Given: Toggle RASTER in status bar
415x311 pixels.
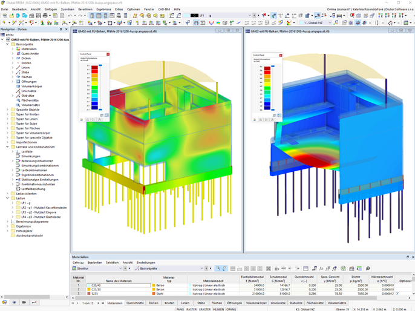Looking at the screenshot, I should pos(191,309).
